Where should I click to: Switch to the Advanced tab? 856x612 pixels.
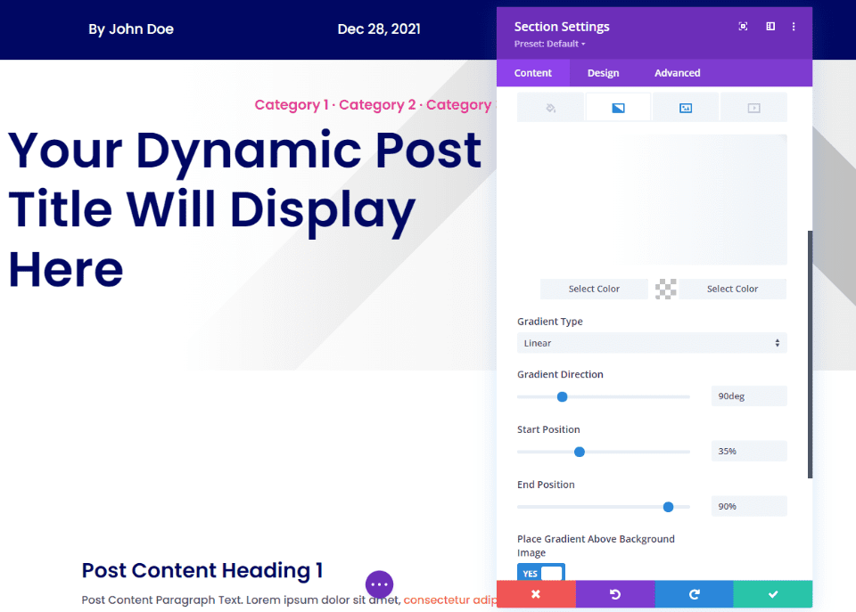[x=677, y=73]
